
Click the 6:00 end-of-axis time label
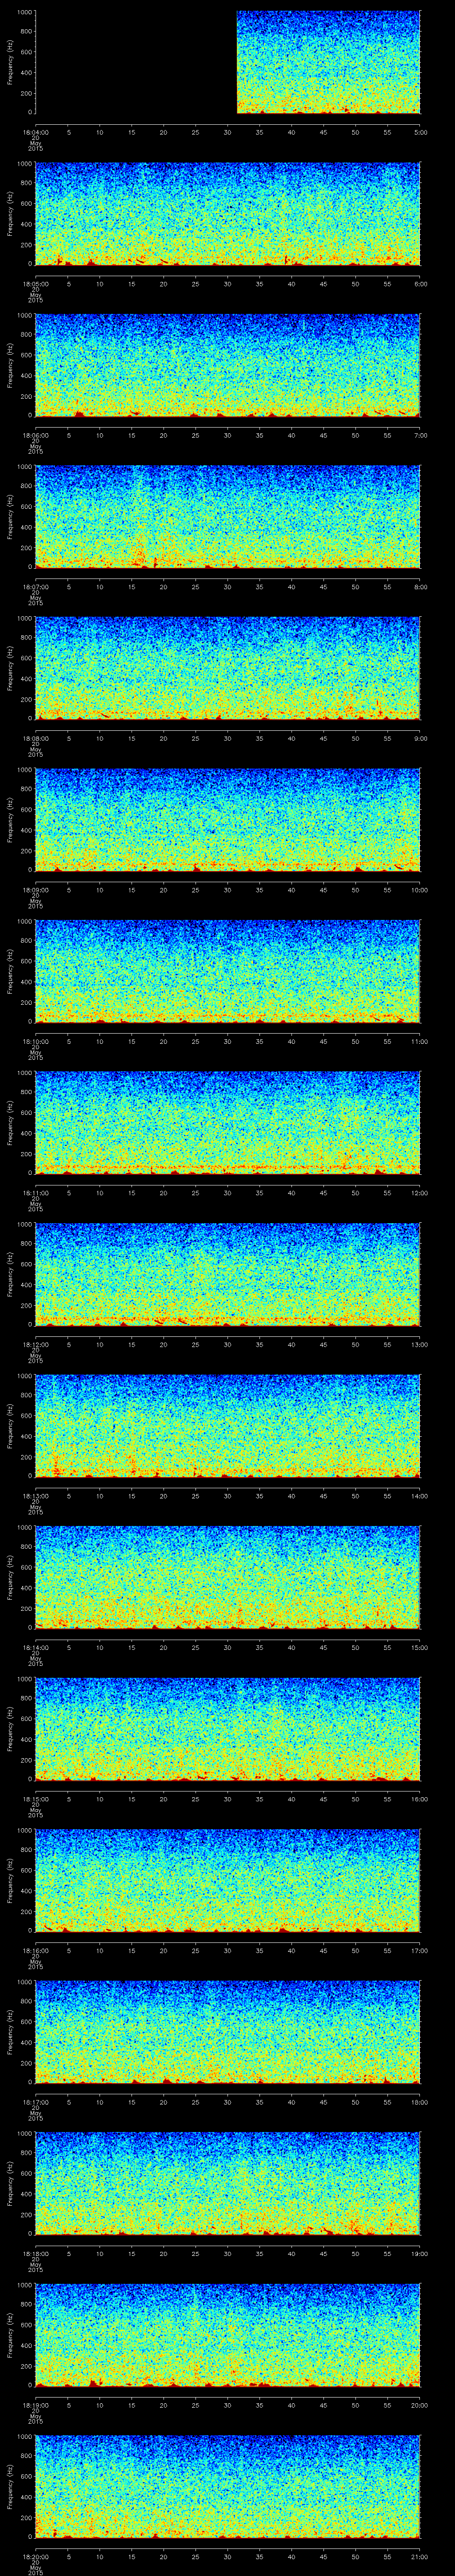[420, 284]
